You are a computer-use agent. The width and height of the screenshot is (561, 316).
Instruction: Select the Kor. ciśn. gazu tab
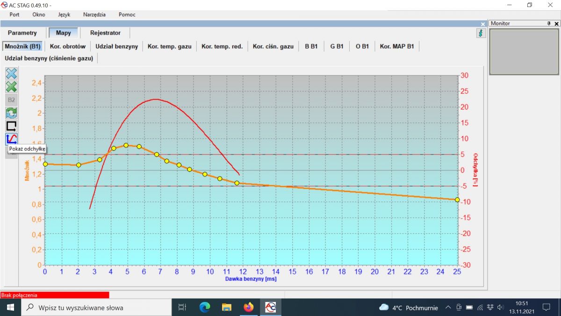point(273,46)
